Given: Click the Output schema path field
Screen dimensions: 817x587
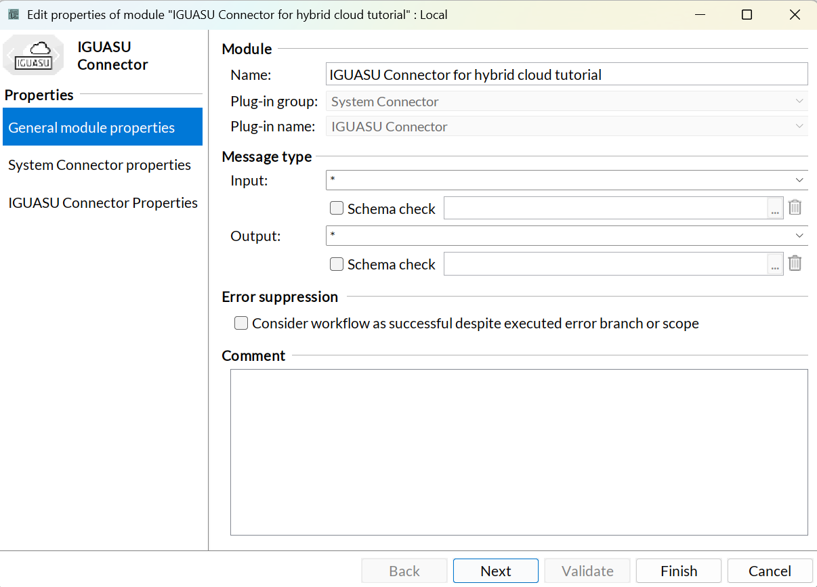Looking at the screenshot, I should pos(606,264).
